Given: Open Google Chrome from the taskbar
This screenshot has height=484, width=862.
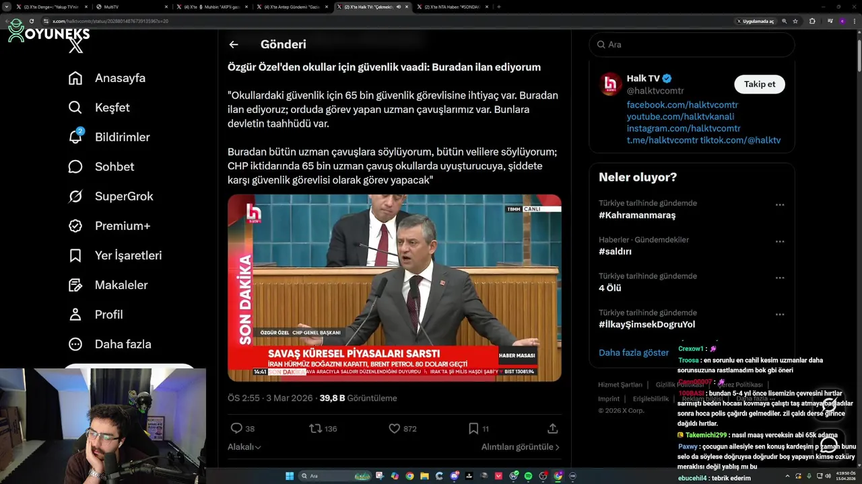Looking at the screenshot, I should point(409,476).
